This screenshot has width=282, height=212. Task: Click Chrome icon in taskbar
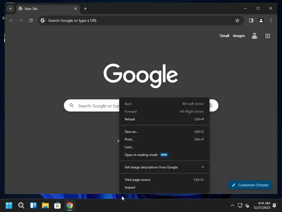tap(70, 205)
